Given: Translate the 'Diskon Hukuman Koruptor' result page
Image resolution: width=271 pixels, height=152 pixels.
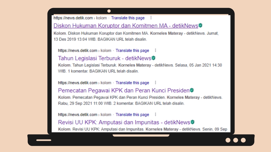Looking at the screenshot, I should click(128, 18).
